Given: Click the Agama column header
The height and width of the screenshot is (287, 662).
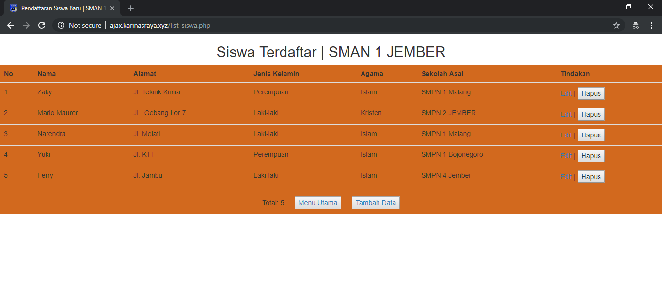Looking at the screenshot, I should tap(372, 74).
